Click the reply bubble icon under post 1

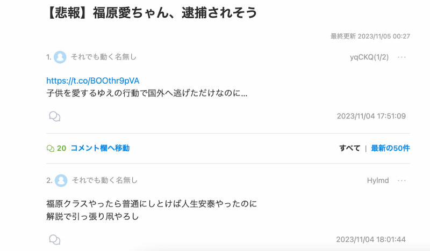pos(55,116)
